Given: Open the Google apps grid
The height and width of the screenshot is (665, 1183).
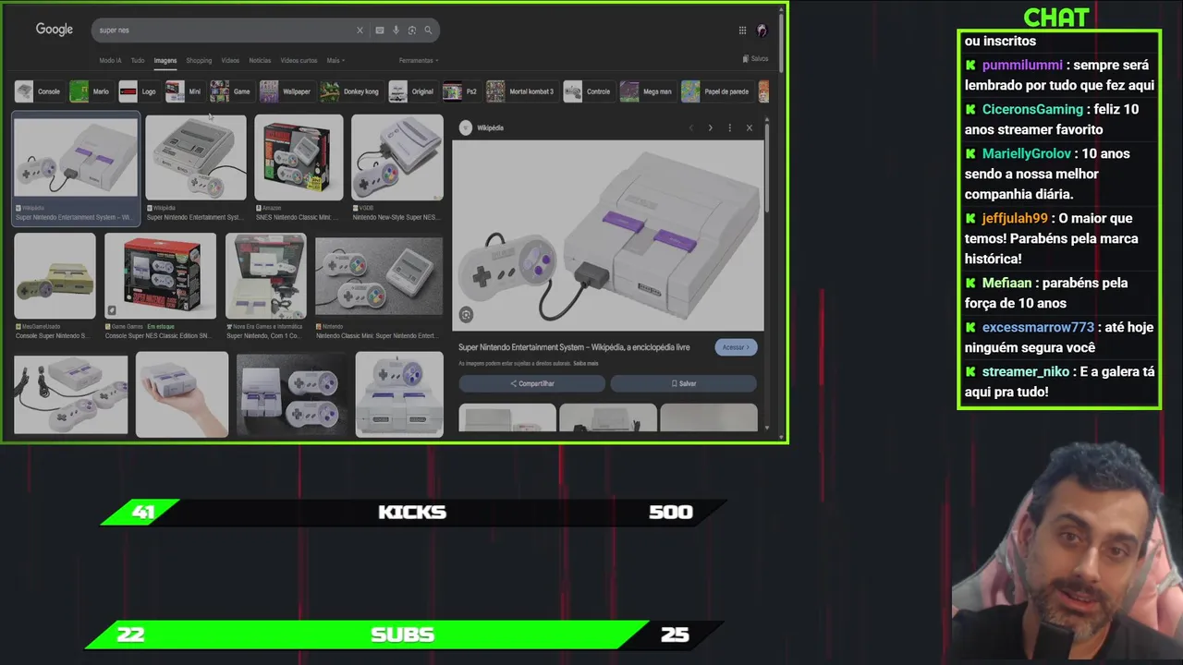Looking at the screenshot, I should (742, 30).
